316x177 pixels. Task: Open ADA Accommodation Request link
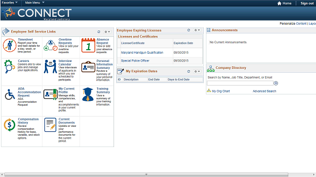tap(29, 92)
